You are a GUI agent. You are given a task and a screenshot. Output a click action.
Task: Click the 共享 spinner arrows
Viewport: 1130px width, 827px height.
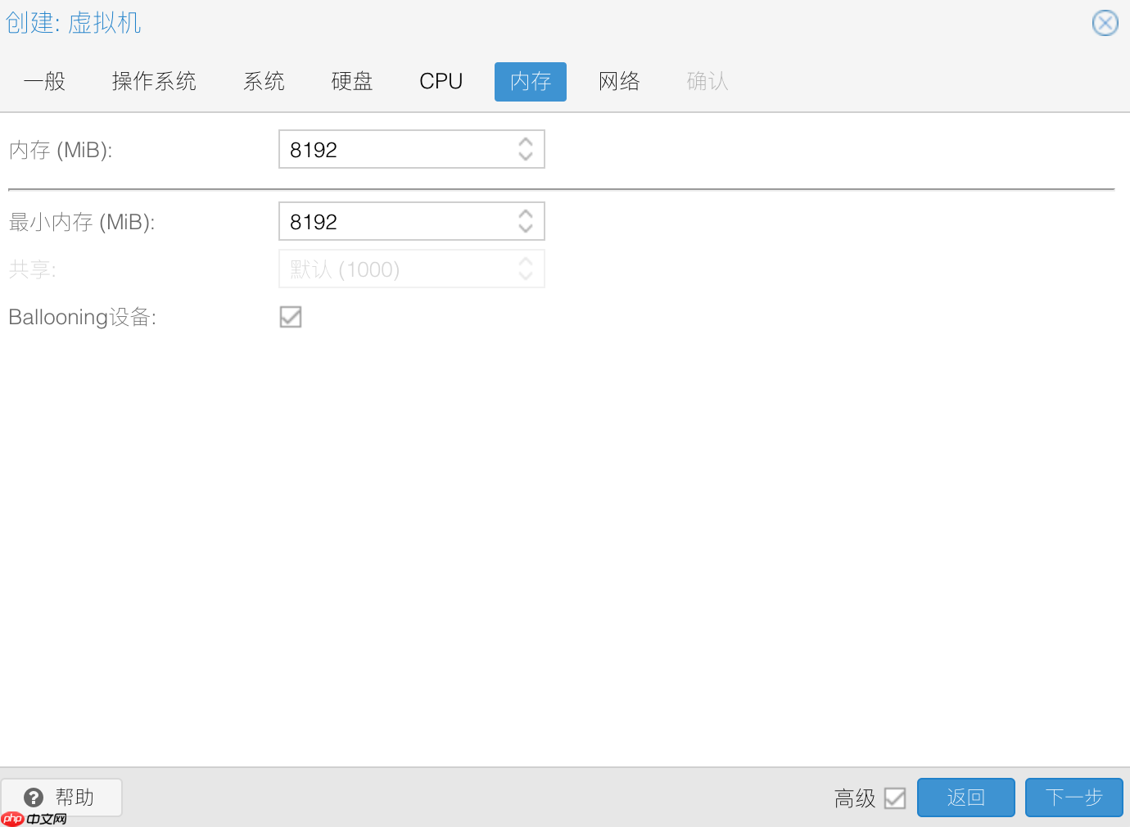525,269
